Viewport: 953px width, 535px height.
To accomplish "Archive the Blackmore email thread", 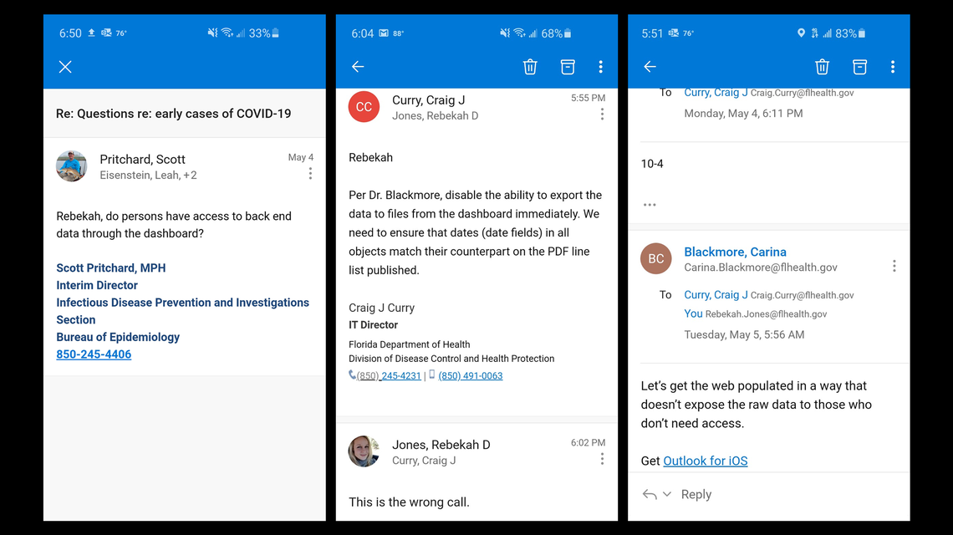I will click(859, 66).
